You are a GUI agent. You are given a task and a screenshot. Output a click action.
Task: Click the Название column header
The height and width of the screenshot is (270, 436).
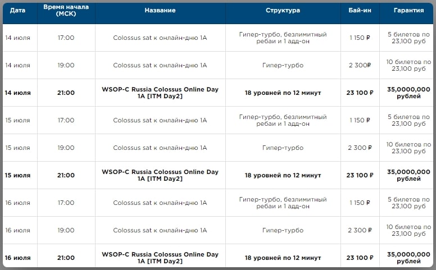pyautogui.click(x=160, y=11)
